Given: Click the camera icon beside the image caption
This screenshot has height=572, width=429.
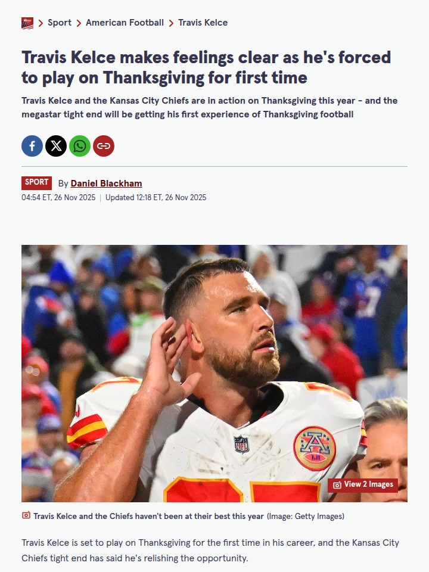Looking at the screenshot, I should [26, 516].
